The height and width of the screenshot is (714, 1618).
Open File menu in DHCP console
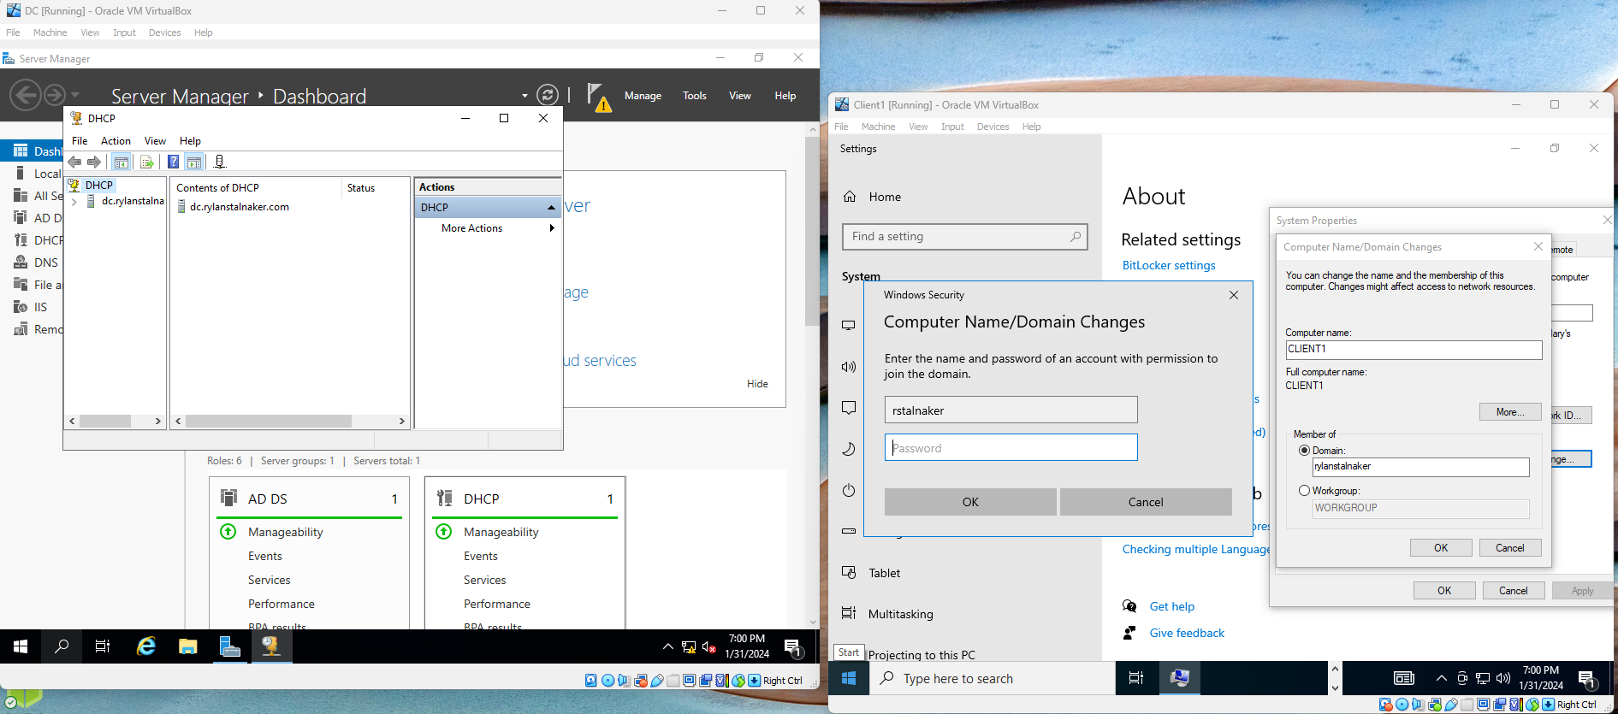(x=80, y=141)
